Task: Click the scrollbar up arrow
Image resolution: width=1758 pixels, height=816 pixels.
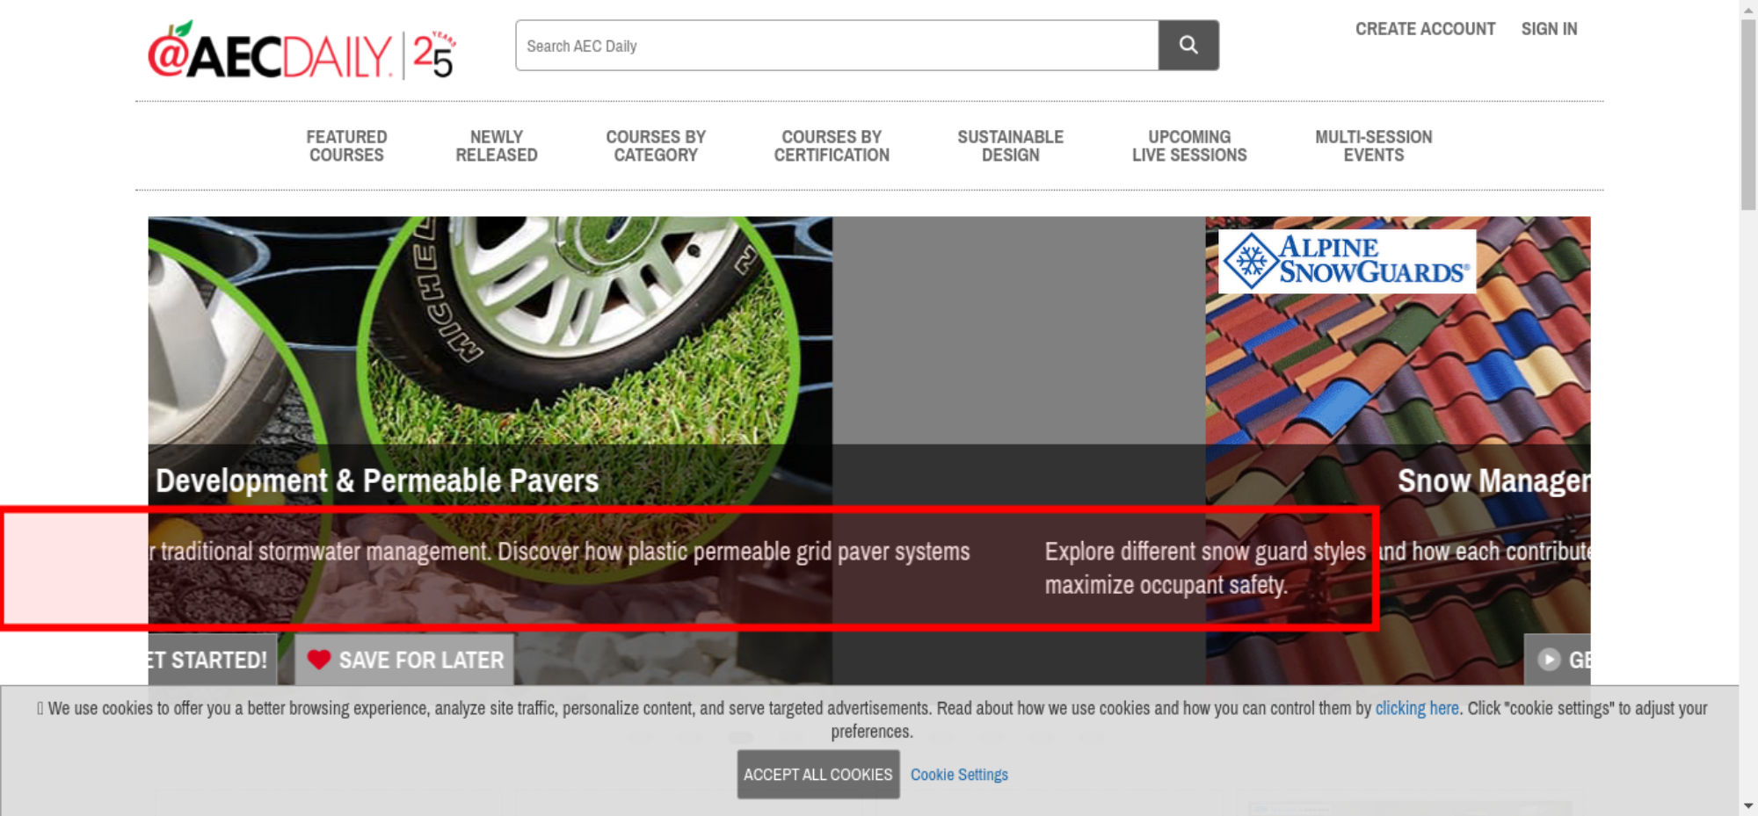Action: coord(1748,9)
